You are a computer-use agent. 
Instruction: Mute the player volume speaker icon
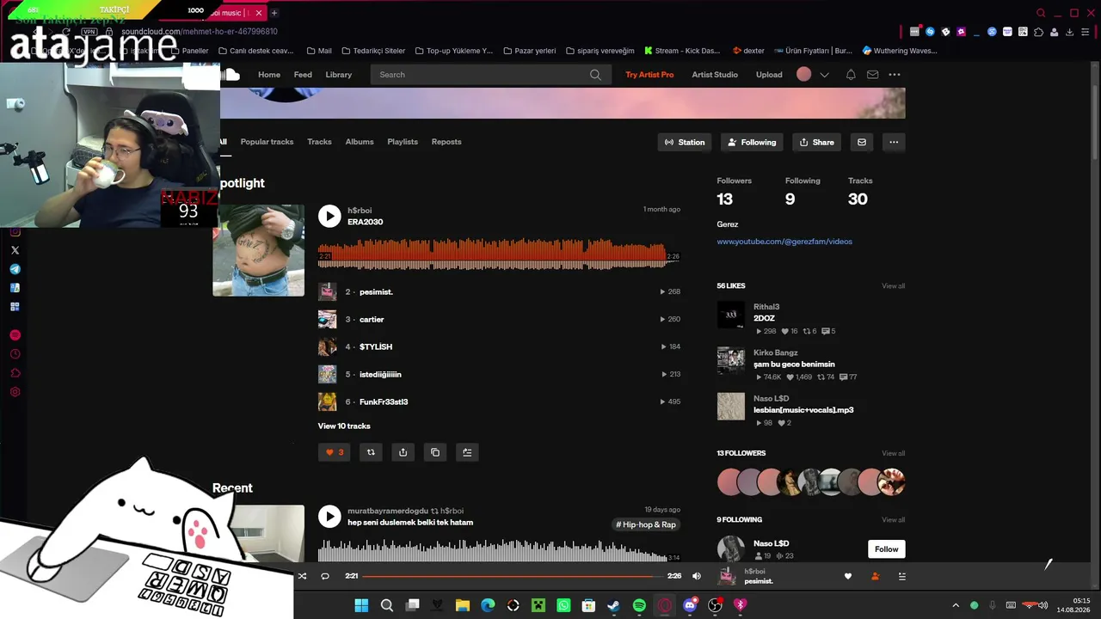click(697, 576)
